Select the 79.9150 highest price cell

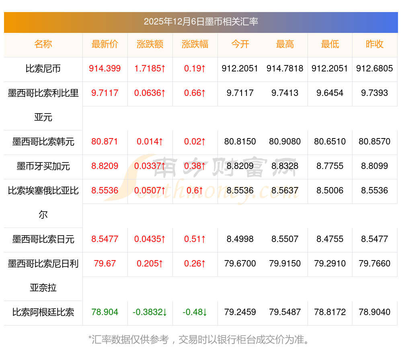point(285,264)
